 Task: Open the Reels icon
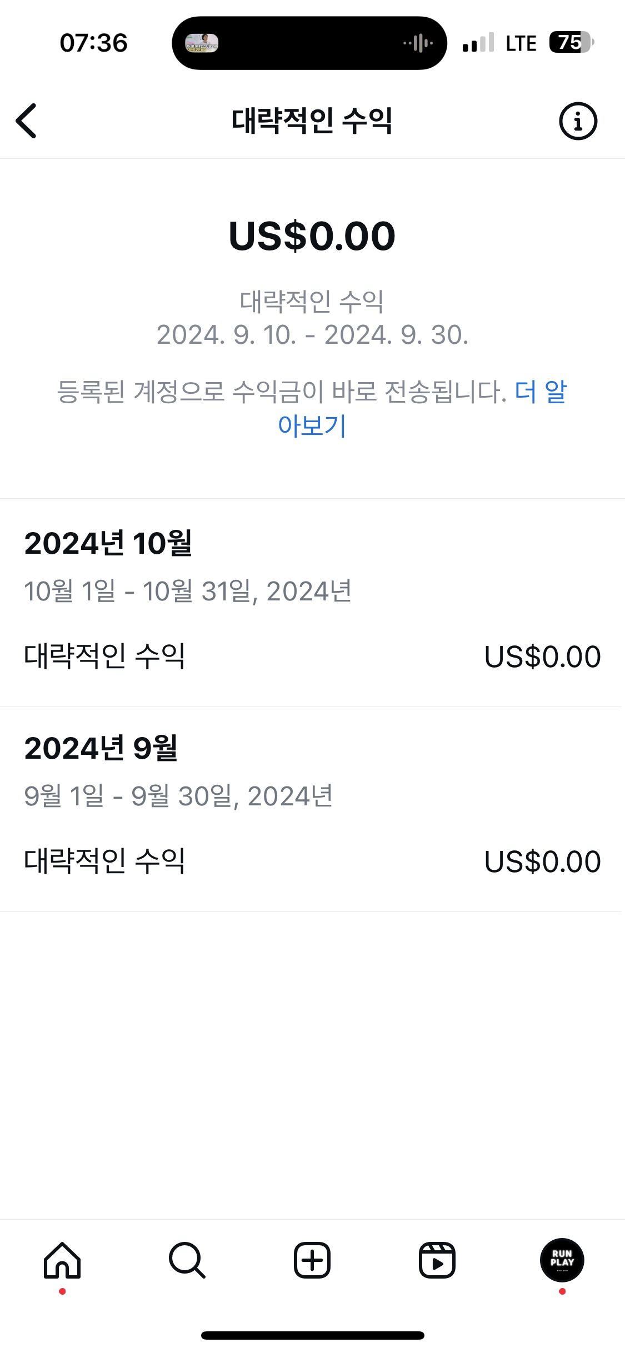tap(437, 1260)
